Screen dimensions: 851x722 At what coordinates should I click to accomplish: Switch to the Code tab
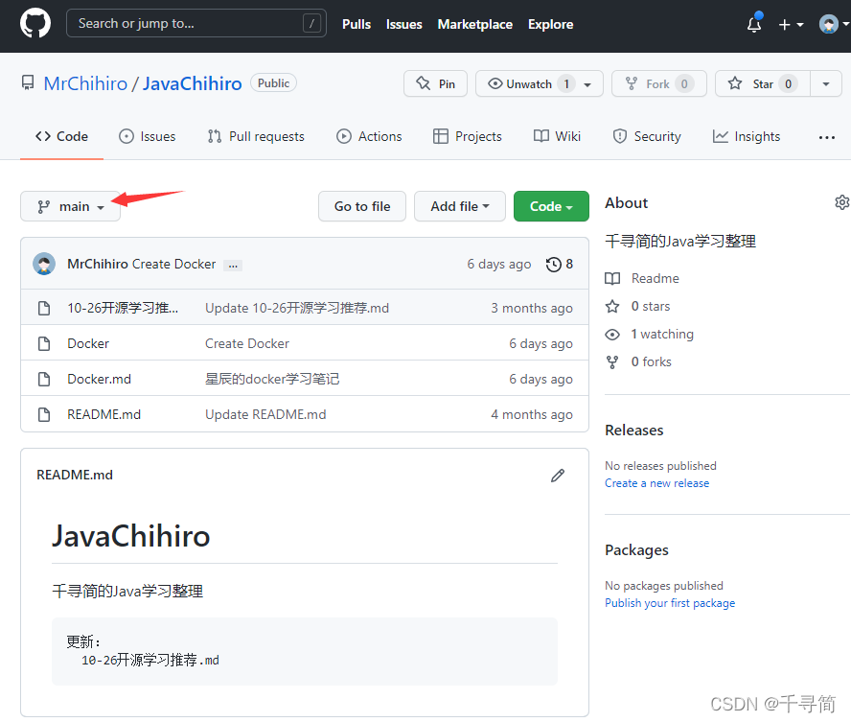coord(61,136)
